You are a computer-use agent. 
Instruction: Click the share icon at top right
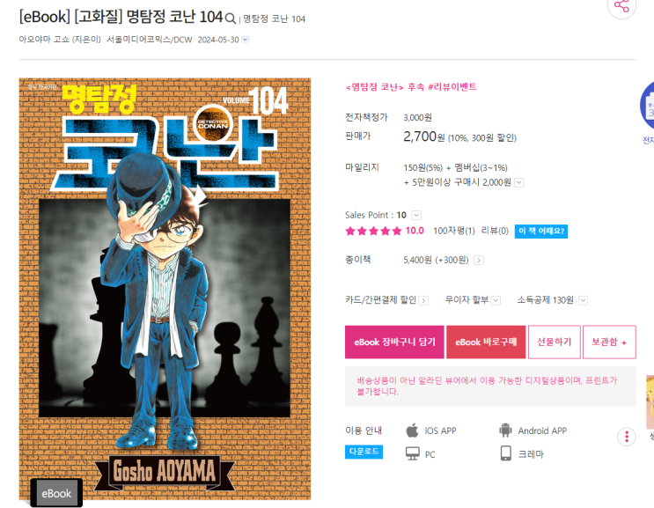(621, 6)
